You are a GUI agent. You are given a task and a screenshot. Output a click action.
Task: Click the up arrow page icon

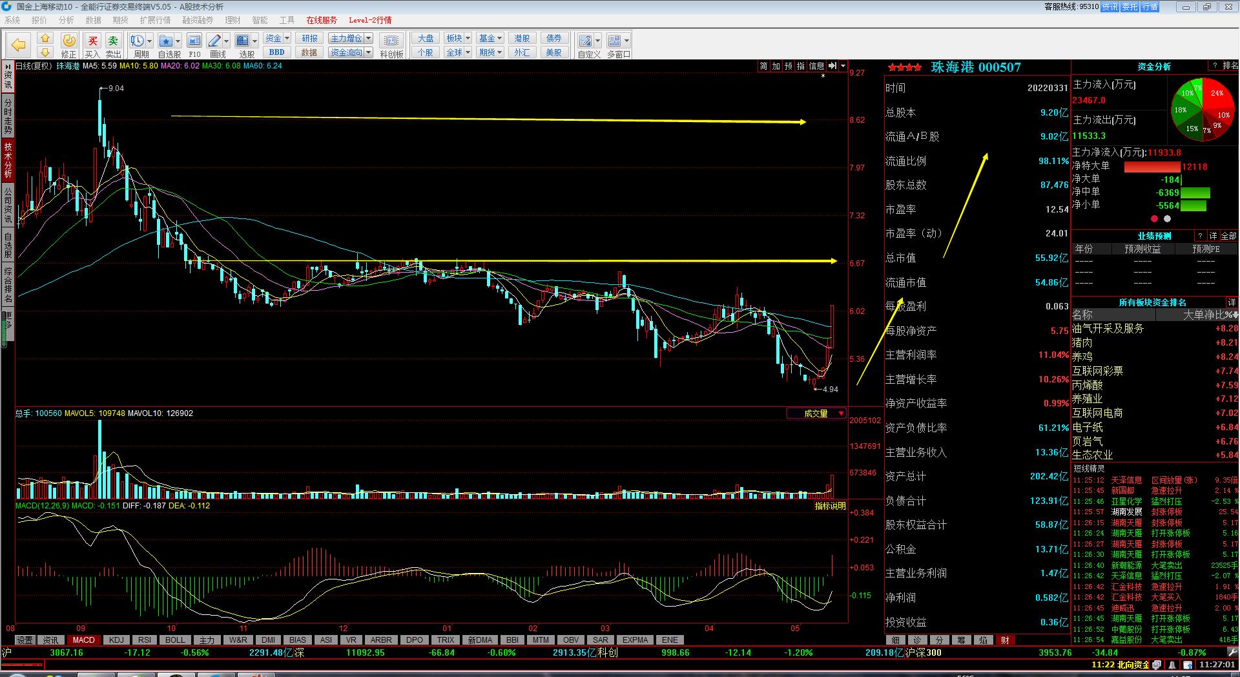tap(45, 39)
